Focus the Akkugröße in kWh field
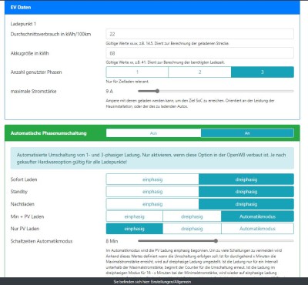Image resolution: width=308 pixels, height=285 pixels. coord(200,53)
